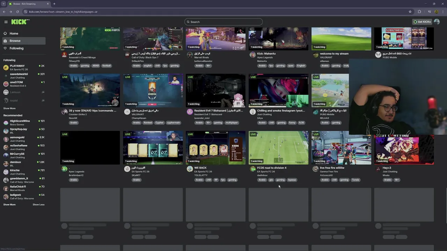This screenshot has height=251, width=447.
Task: Click SprayitupJay avatar in Recommended
Action: [6, 131]
